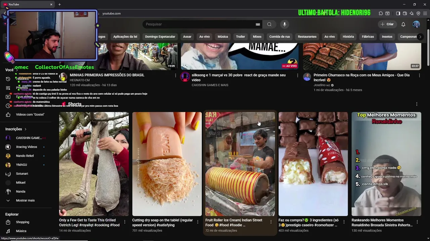Select the Música chip
Screen dimensions: 430x241
pyautogui.click(x=223, y=36)
